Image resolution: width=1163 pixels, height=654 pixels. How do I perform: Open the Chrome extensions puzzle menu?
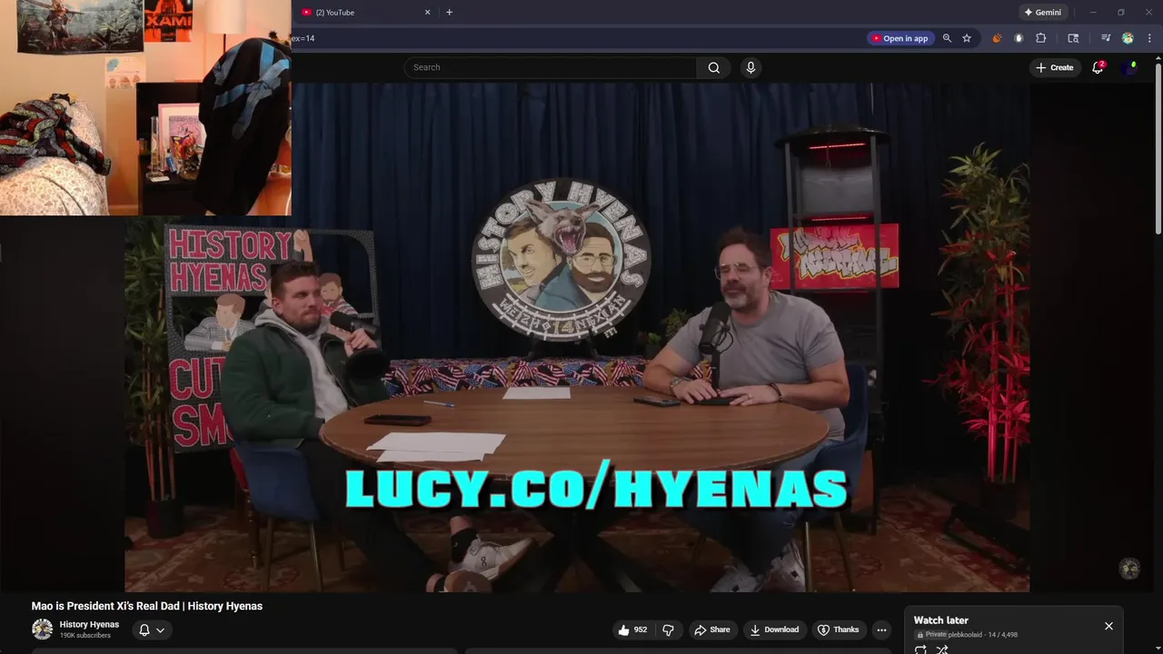[1041, 38]
